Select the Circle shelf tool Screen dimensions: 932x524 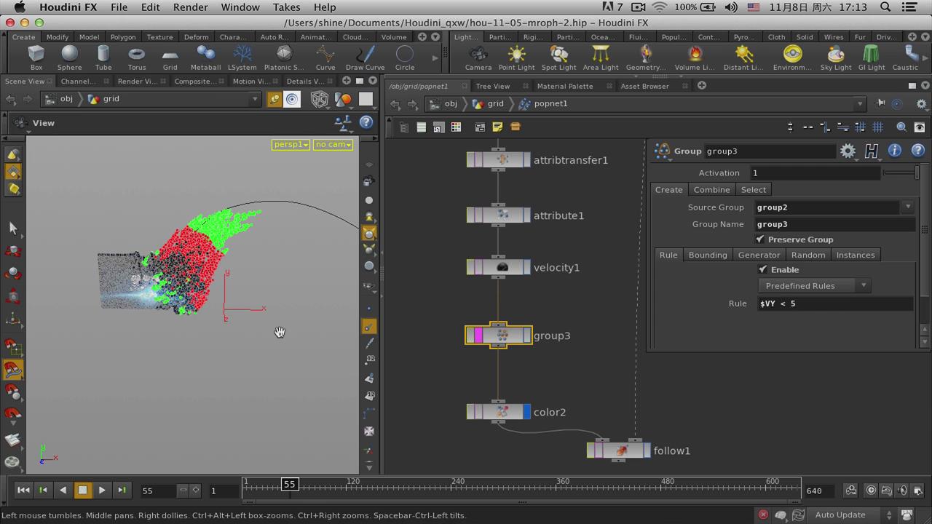pos(405,57)
